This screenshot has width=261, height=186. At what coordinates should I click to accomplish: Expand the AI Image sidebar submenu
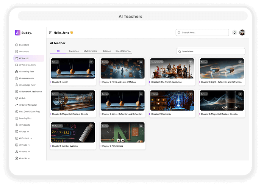[x=29, y=145]
